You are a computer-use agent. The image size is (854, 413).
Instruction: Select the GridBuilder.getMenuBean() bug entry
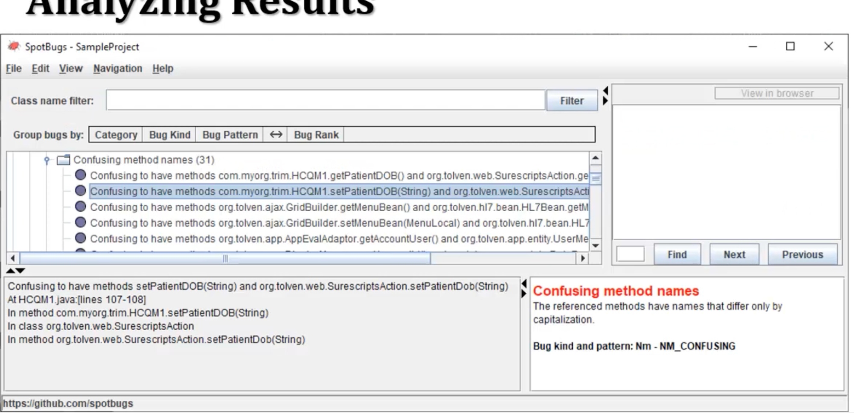tap(339, 207)
